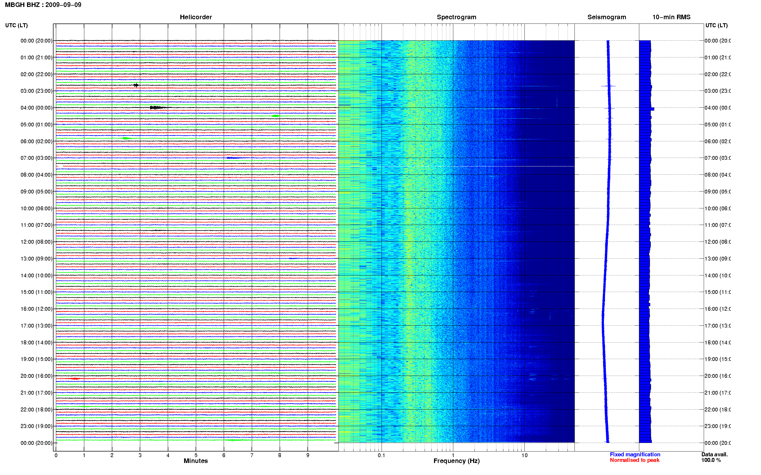Click the '00:00 (20:00)' label at bottom left

36,443
